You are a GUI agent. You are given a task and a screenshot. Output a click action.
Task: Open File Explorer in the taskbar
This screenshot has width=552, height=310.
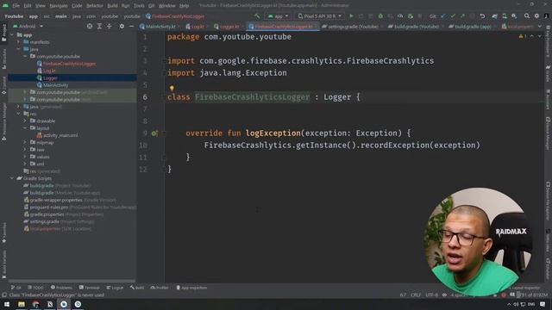[x=22, y=304]
